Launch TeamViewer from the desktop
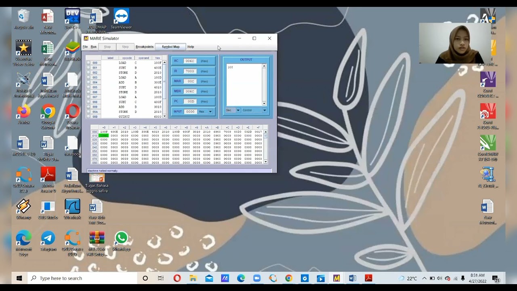This screenshot has height=291, width=517. pyautogui.click(x=121, y=19)
